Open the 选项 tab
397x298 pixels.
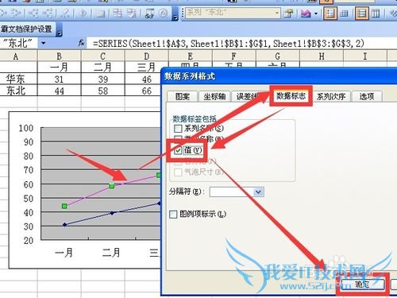367,96
